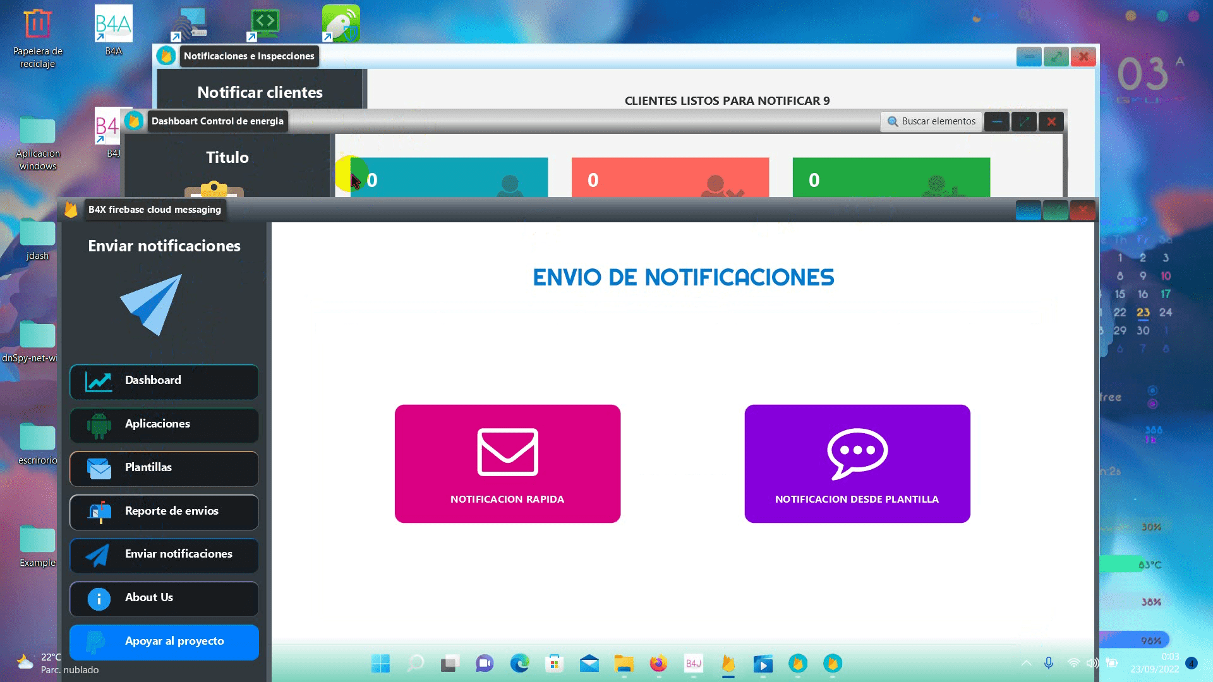Click the About Us info icon

(99, 599)
